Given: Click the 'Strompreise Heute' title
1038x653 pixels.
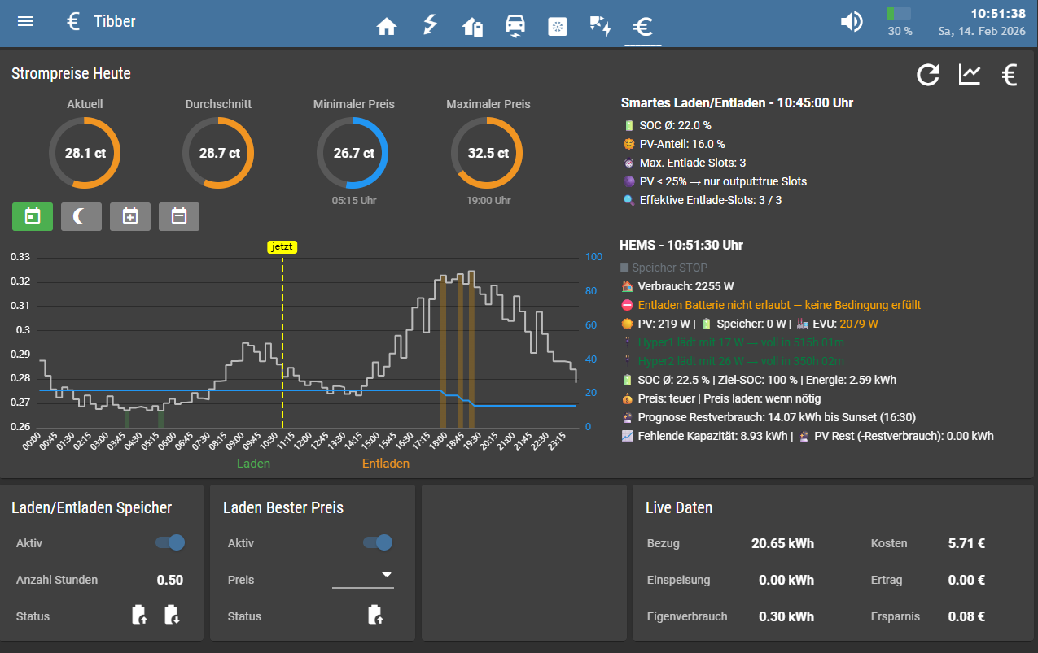Looking at the screenshot, I should click(71, 73).
